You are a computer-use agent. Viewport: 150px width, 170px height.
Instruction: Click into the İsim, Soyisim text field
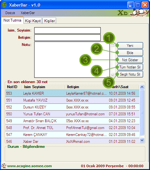pyautogui.click(x=67, y=30)
